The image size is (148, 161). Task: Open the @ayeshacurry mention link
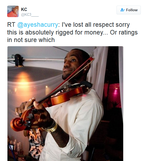[x=38, y=25]
